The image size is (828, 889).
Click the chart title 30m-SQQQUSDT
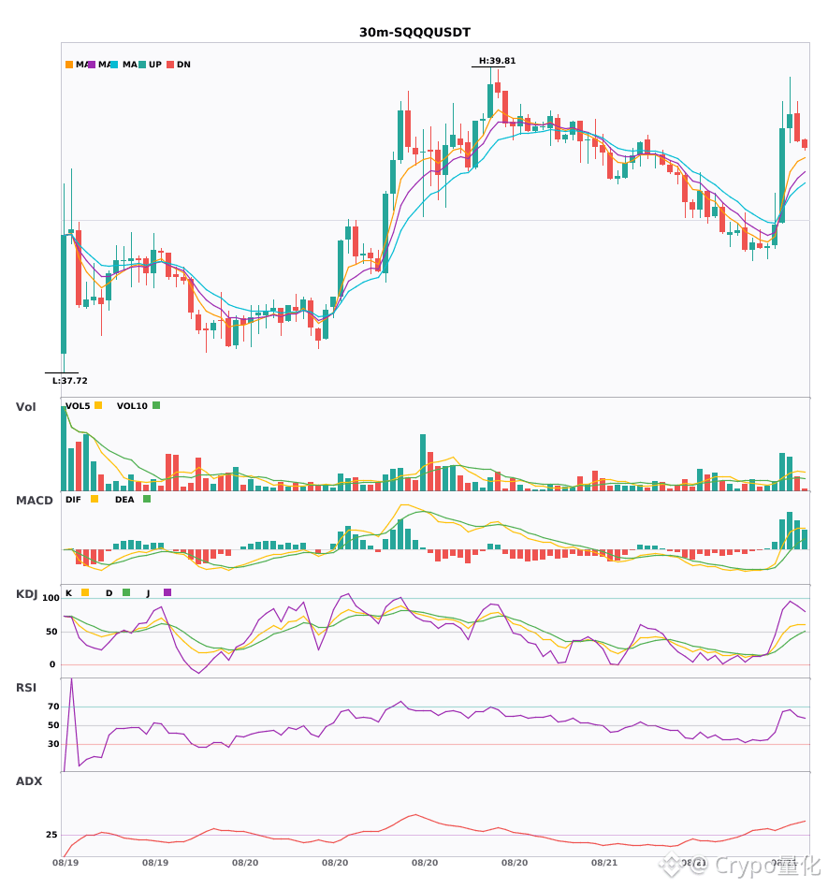coord(414,33)
